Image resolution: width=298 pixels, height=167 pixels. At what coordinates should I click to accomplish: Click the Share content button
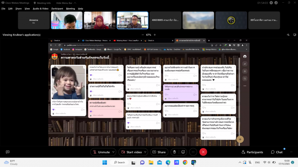(159, 152)
